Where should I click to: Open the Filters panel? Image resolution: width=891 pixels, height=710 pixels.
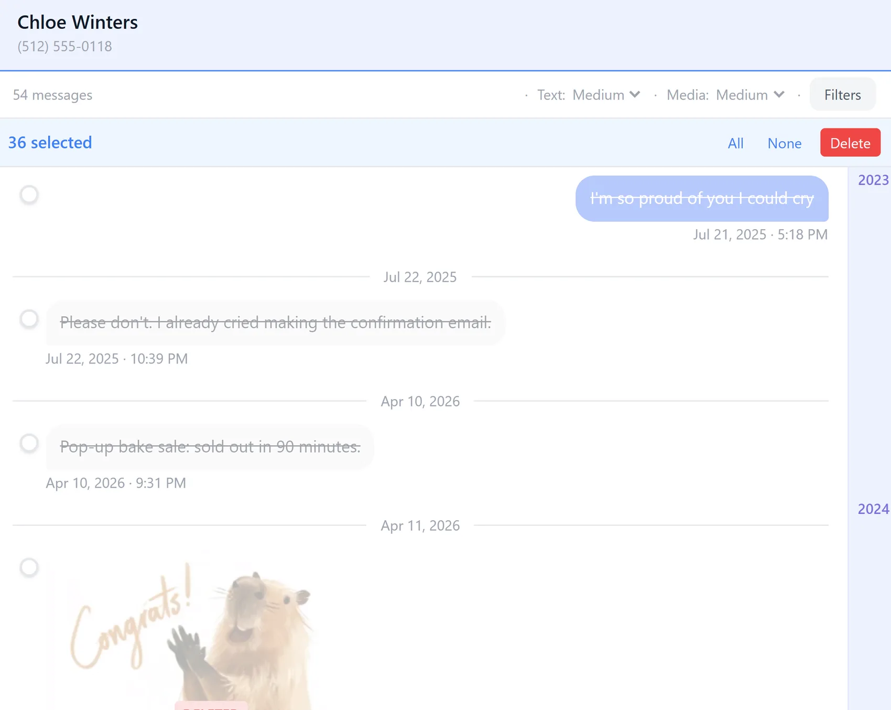pos(842,95)
